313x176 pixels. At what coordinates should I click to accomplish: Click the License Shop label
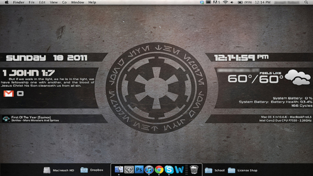[247, 170]
